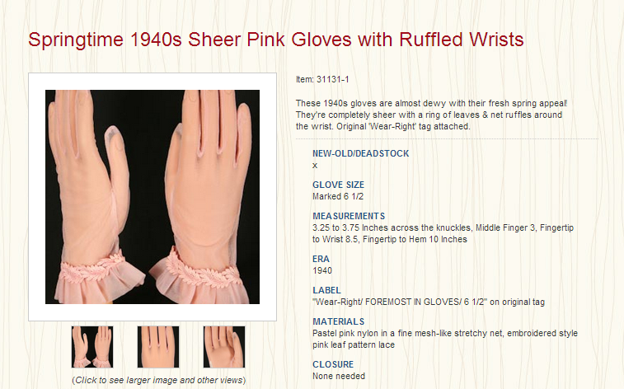Click the 'x' under NEW-OLD/DEADSTOCK
The height and width of the screenshot is (389, 624).
click(315, 166)
